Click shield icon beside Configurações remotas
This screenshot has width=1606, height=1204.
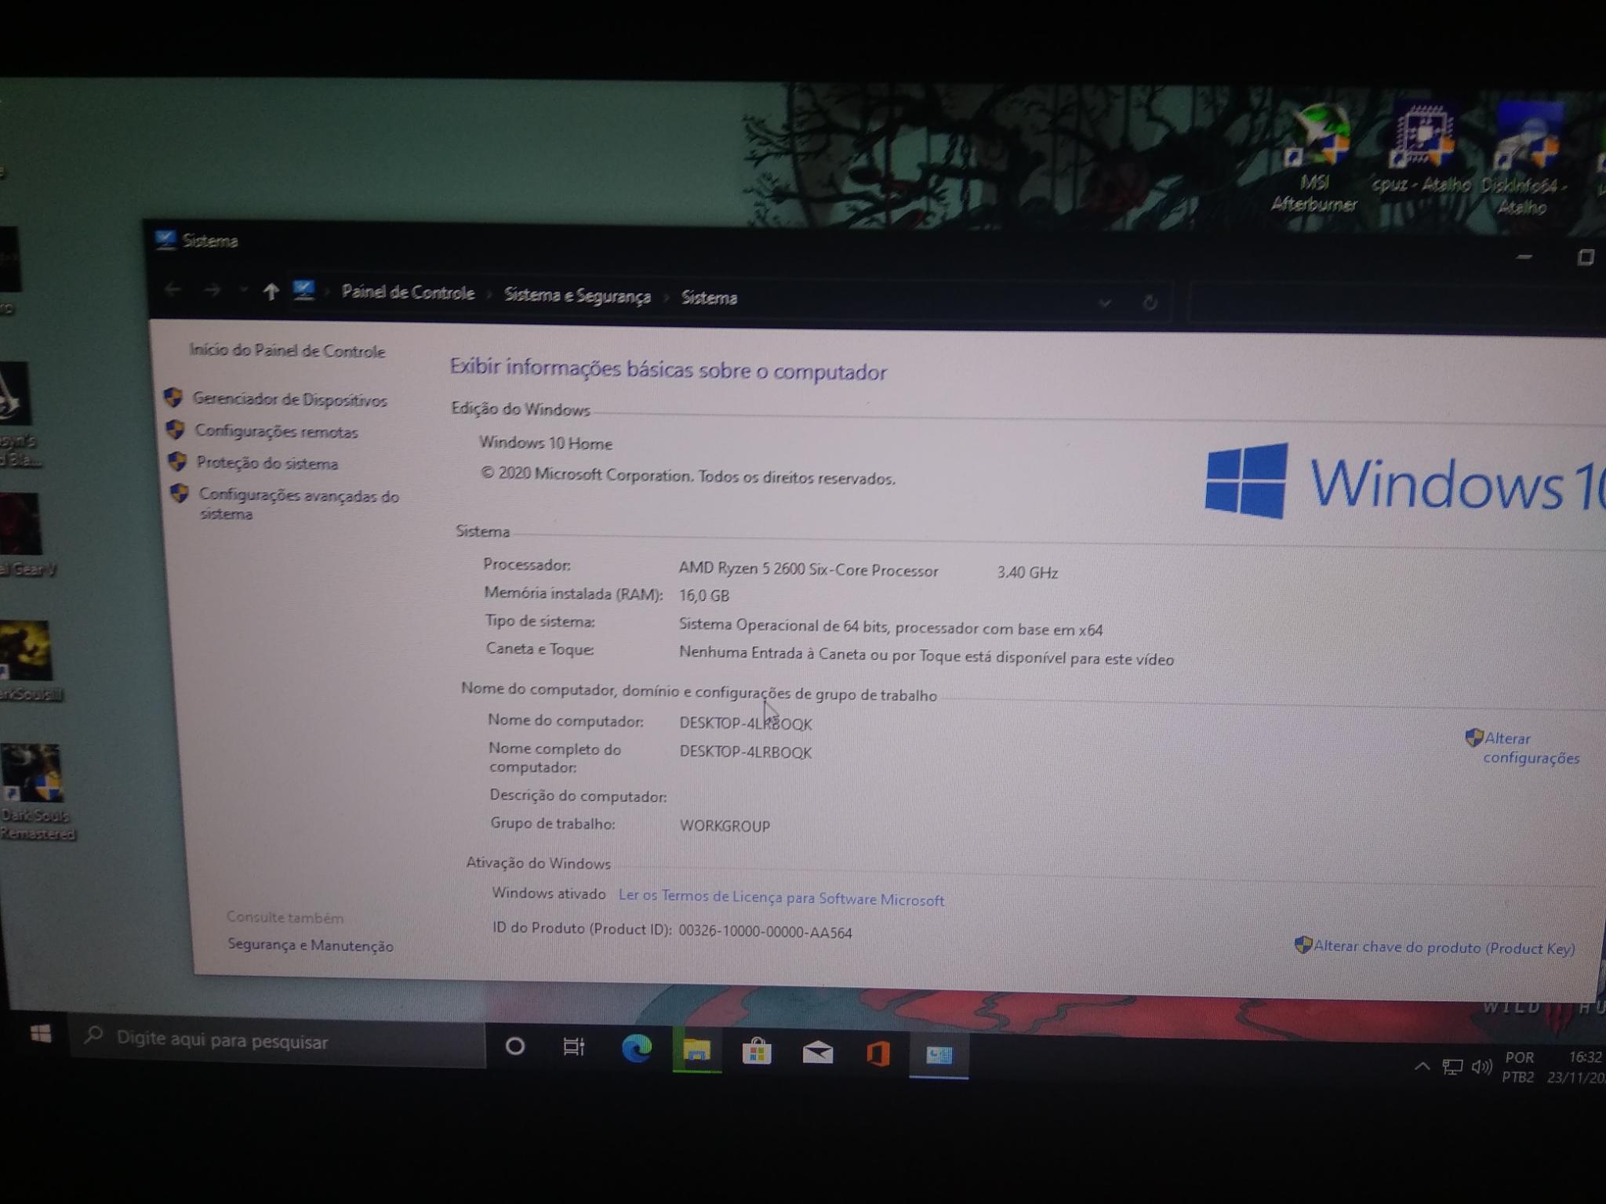(x=175, y=430)
